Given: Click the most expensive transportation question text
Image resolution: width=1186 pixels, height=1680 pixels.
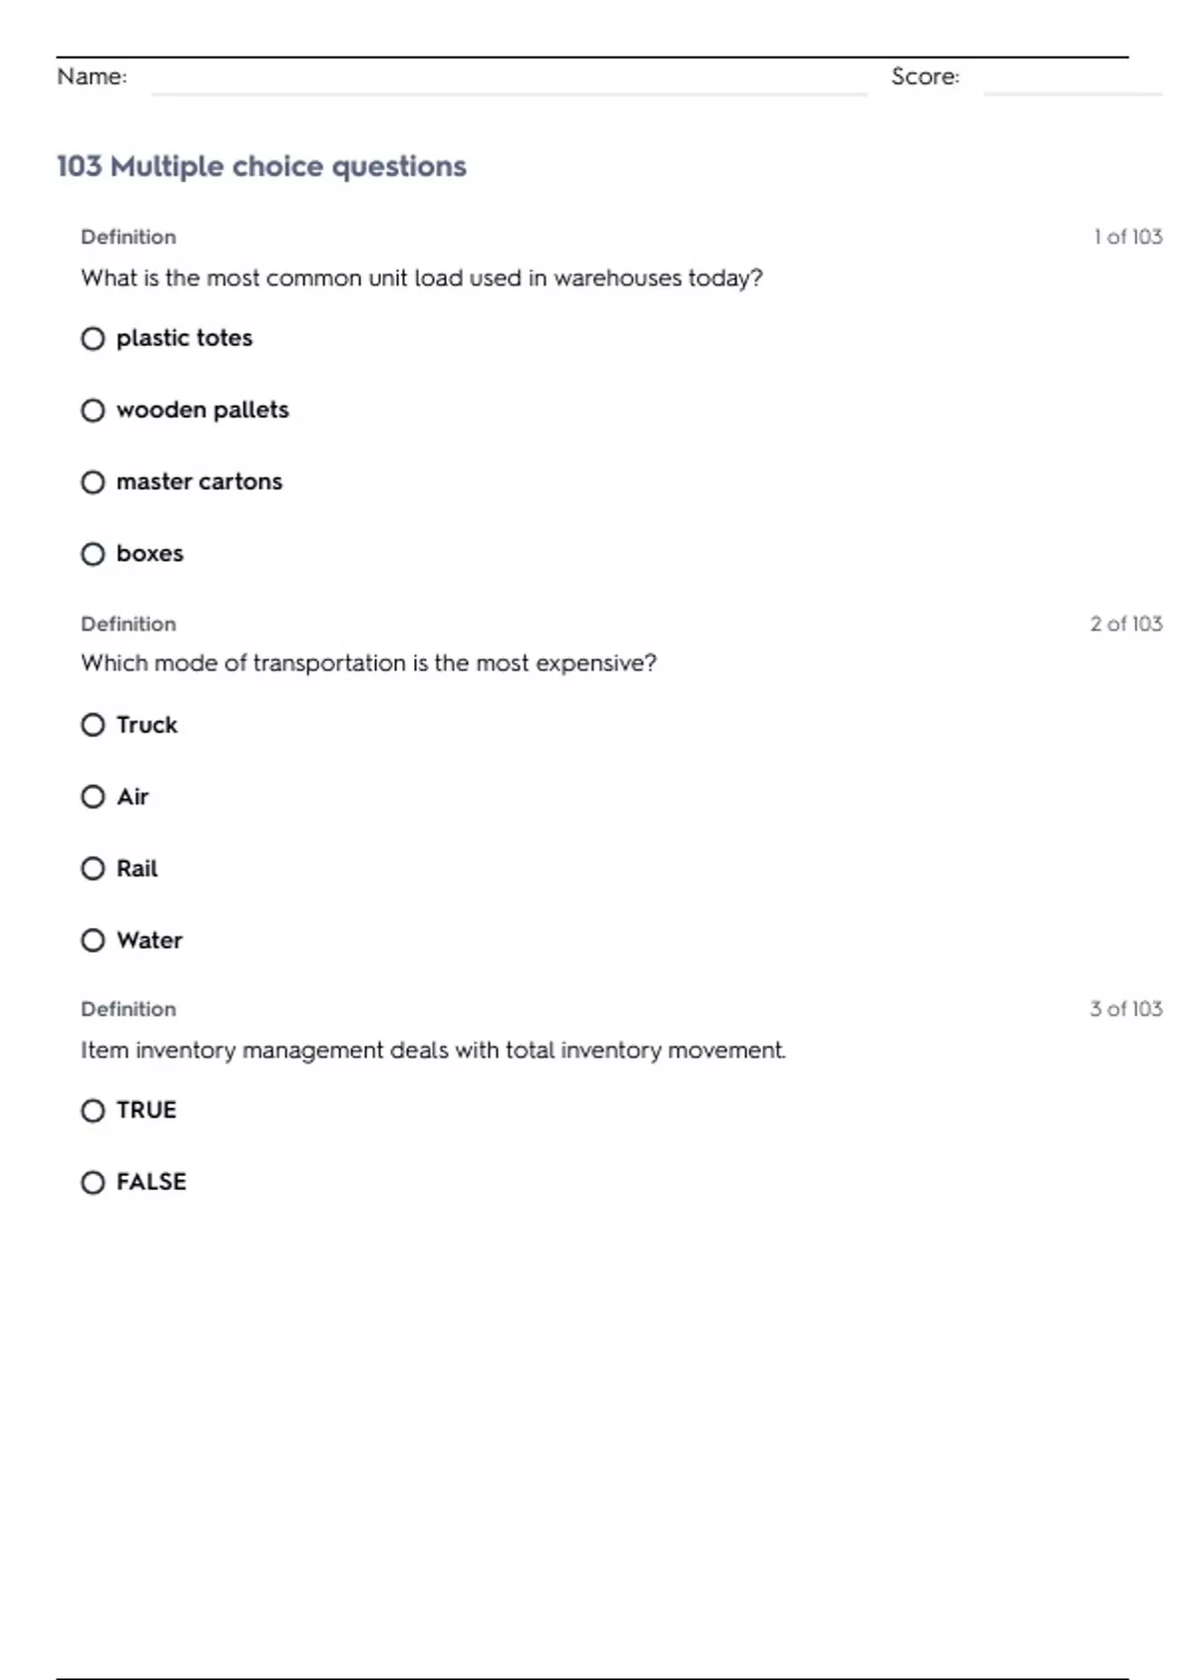Looking at the screenshot, I should 369,663.
